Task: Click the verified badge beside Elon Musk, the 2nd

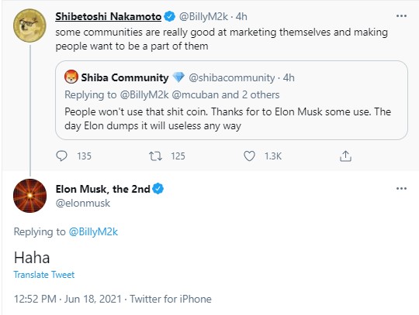Action: 158,189
